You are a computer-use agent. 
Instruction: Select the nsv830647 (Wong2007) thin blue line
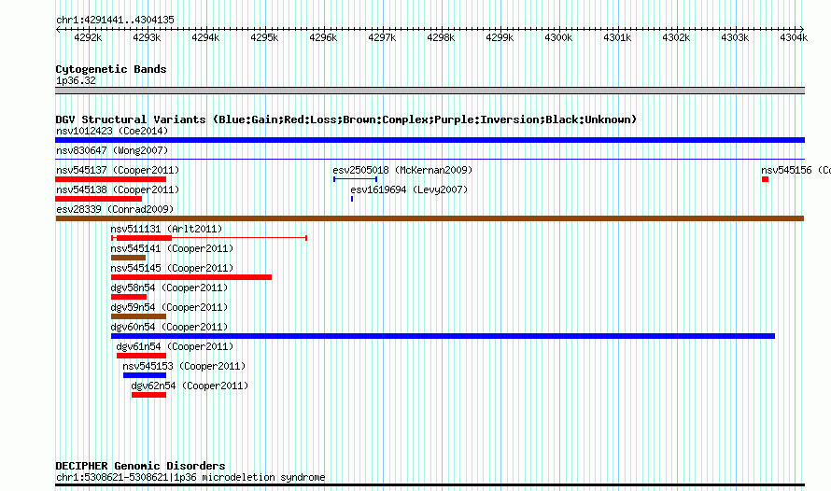430,159
